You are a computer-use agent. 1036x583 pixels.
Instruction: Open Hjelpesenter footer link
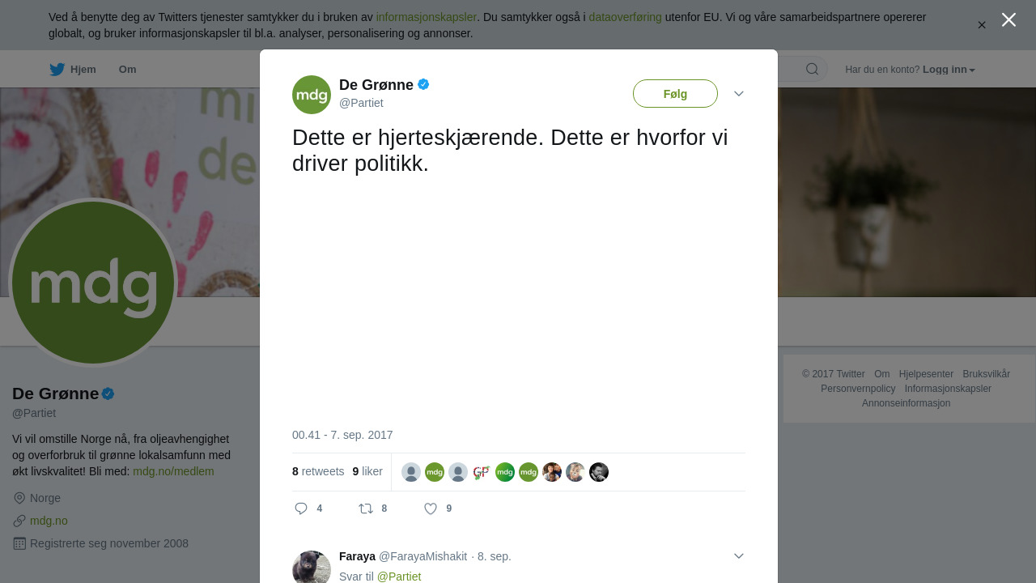pos(926,374)
